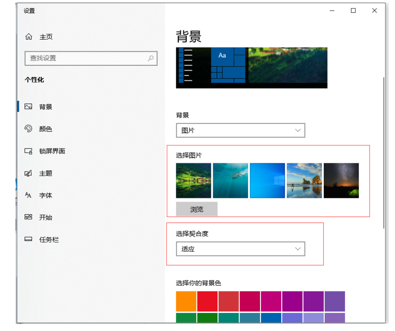Click the 字体 font icon
The width and height of the screenshot is (395, 331).
[29, 195]
